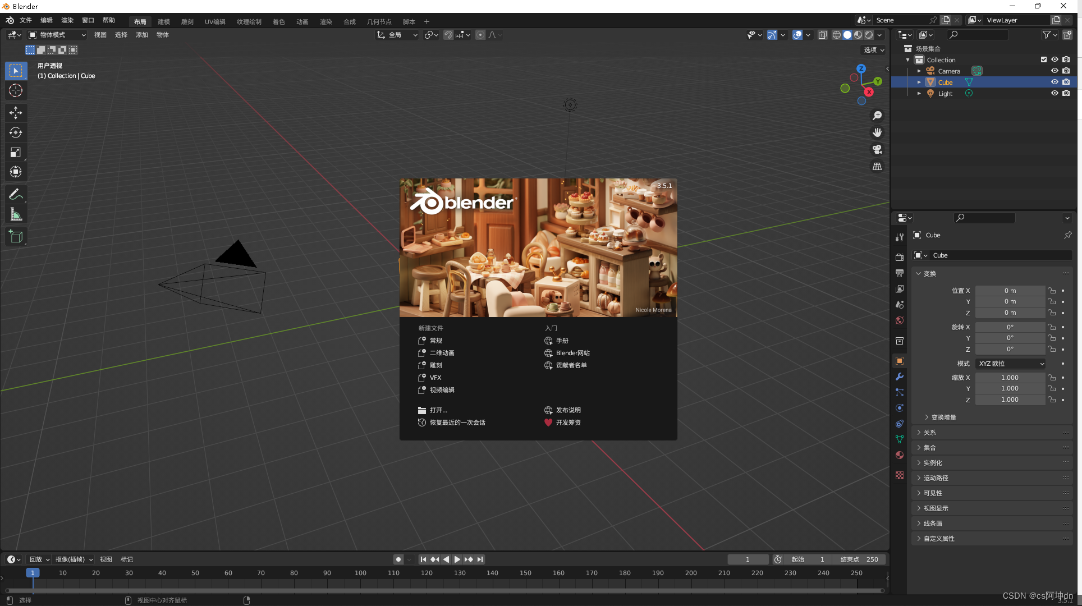Screen dimensions: 1082x606
Task: Click the viewport zoom magnifier icon
Action: tap(877, 116)
